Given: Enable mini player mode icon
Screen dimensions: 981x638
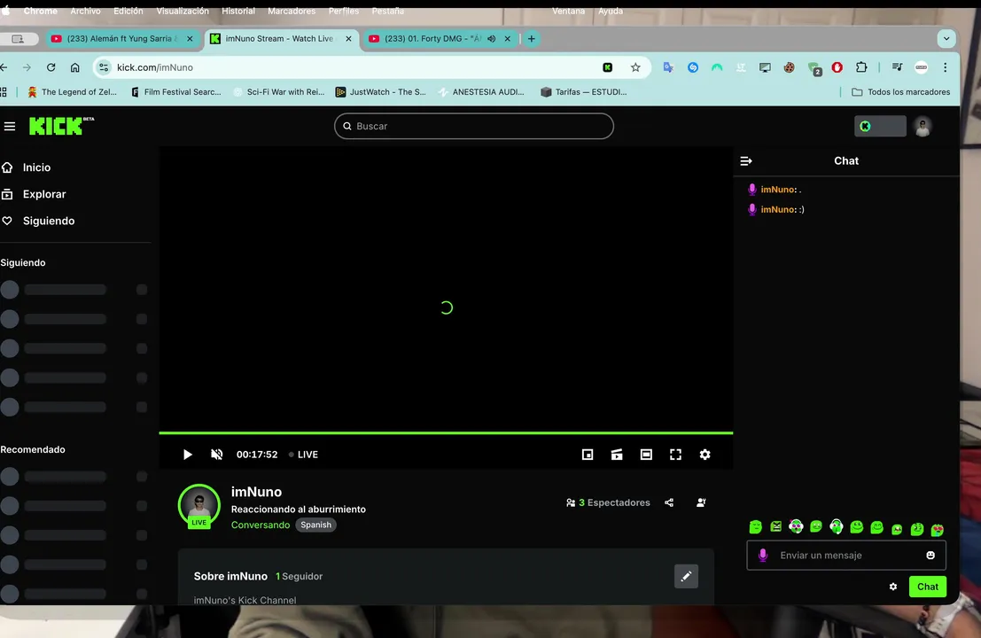Looking at the screenshot, I should (x=587, y=455).
